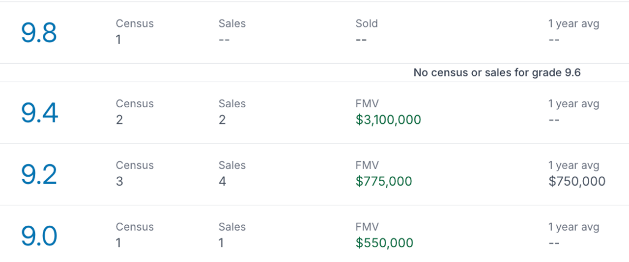
Task: Select the $750,000 one-year average
Action: [577, 182]
